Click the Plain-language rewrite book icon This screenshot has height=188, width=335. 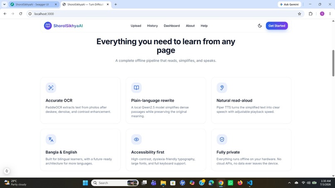pyautogui.click(x=136, y=88)
